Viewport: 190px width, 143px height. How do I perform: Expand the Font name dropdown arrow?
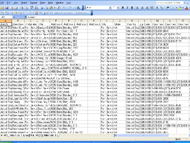tap(110, 8)
